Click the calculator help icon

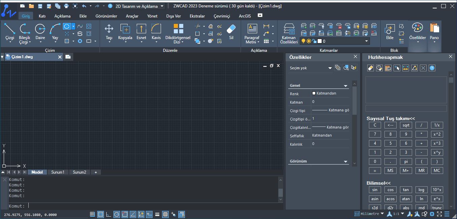432,68
